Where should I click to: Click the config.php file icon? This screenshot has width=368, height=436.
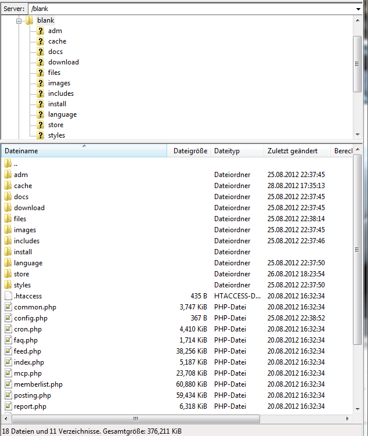[8, 318]
